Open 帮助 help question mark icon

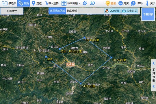(x=133, y=3)
